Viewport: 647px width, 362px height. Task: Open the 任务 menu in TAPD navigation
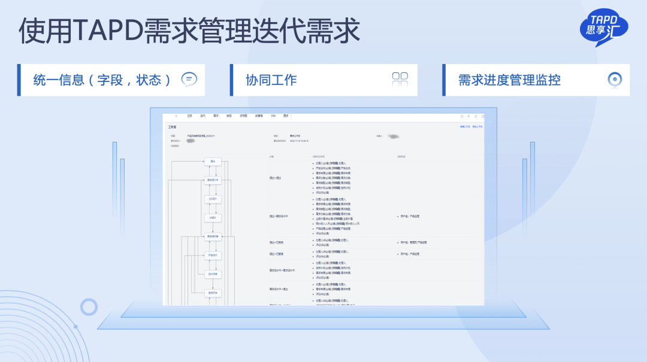189,116
